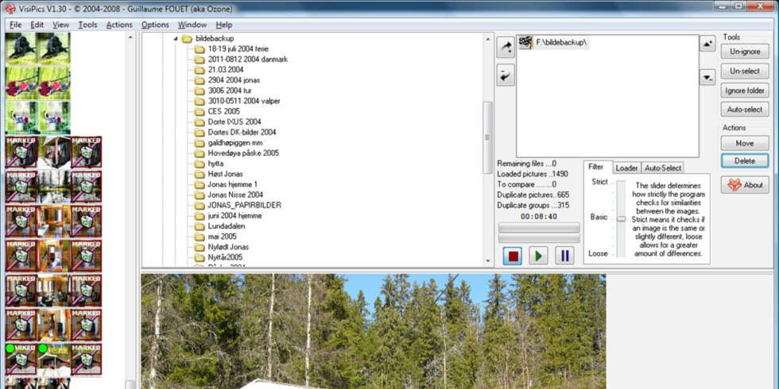779x389 pixels.
Task: Select folder Dorte IXUS 2004
Action: coord(234,121)
